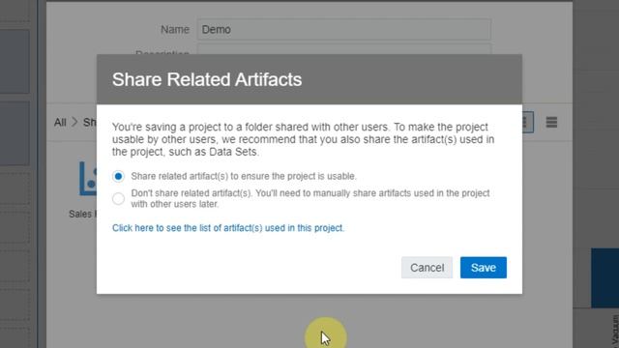Cancel the Share Related Artifacts dialog
The image size is (619, 348).
[x=427, y=268]
